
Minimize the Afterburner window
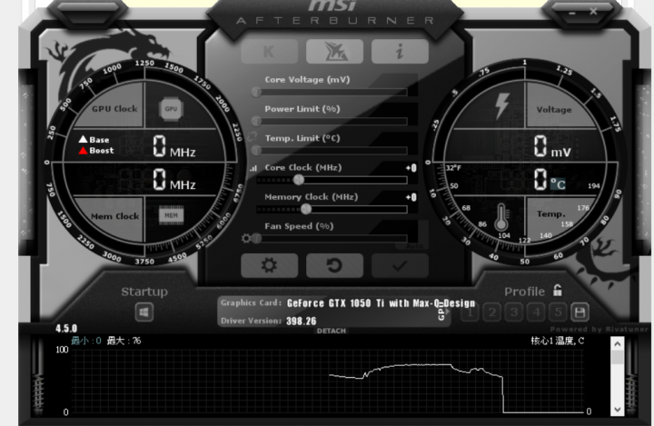pyautogui.click(x=572, y=13)
